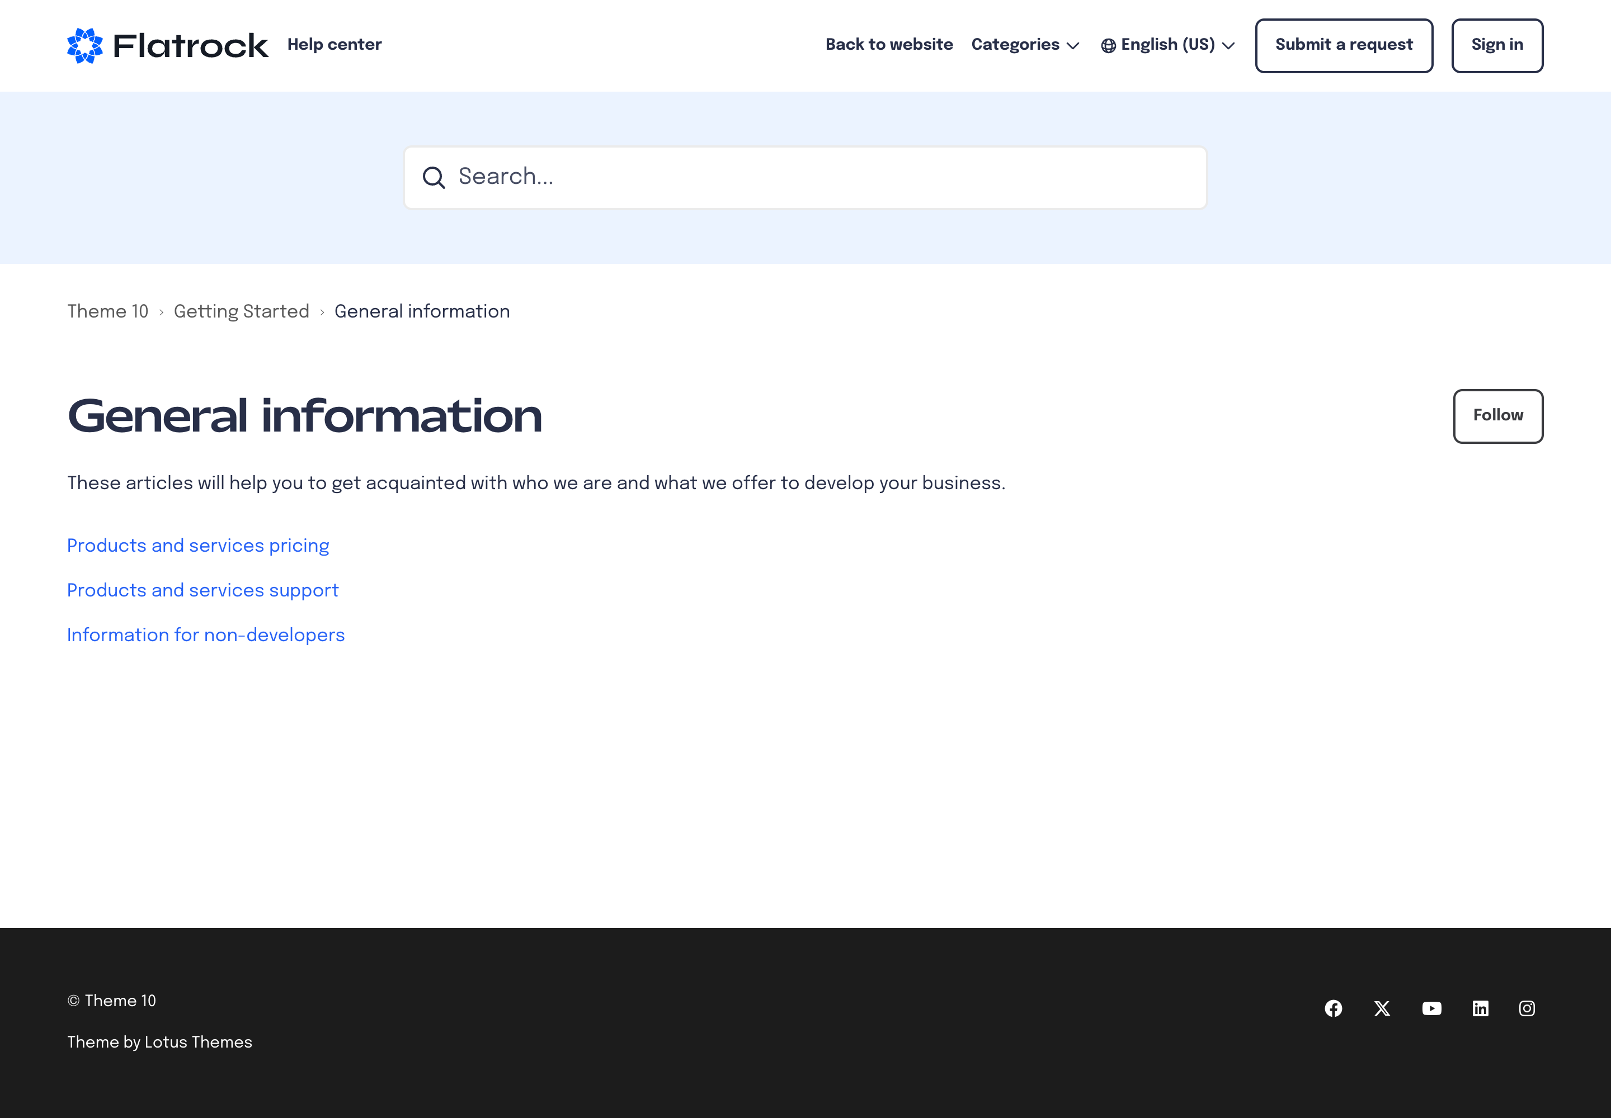The width and height of the screenshot is (1611, 1118).
Task: Click the search magnifier icon
Action: click(434, 178)
